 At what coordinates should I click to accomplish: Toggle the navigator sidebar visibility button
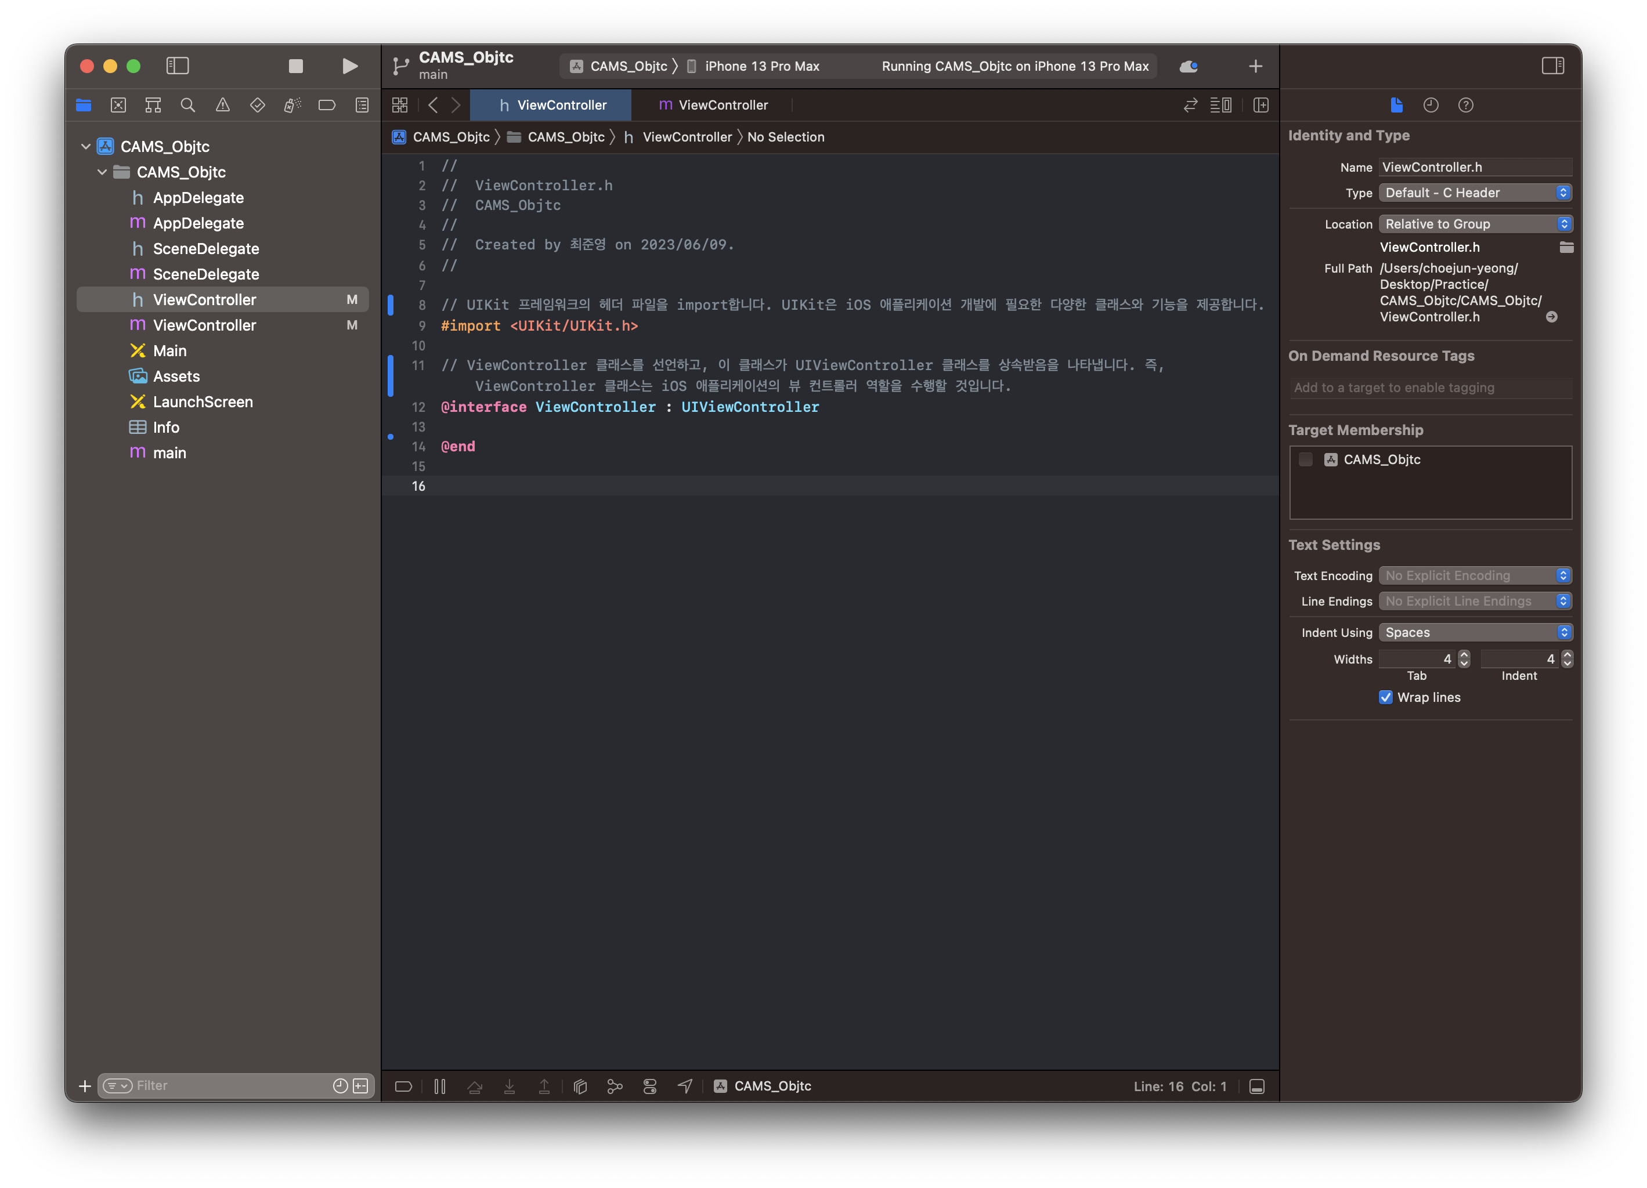[x=177, y=66]
